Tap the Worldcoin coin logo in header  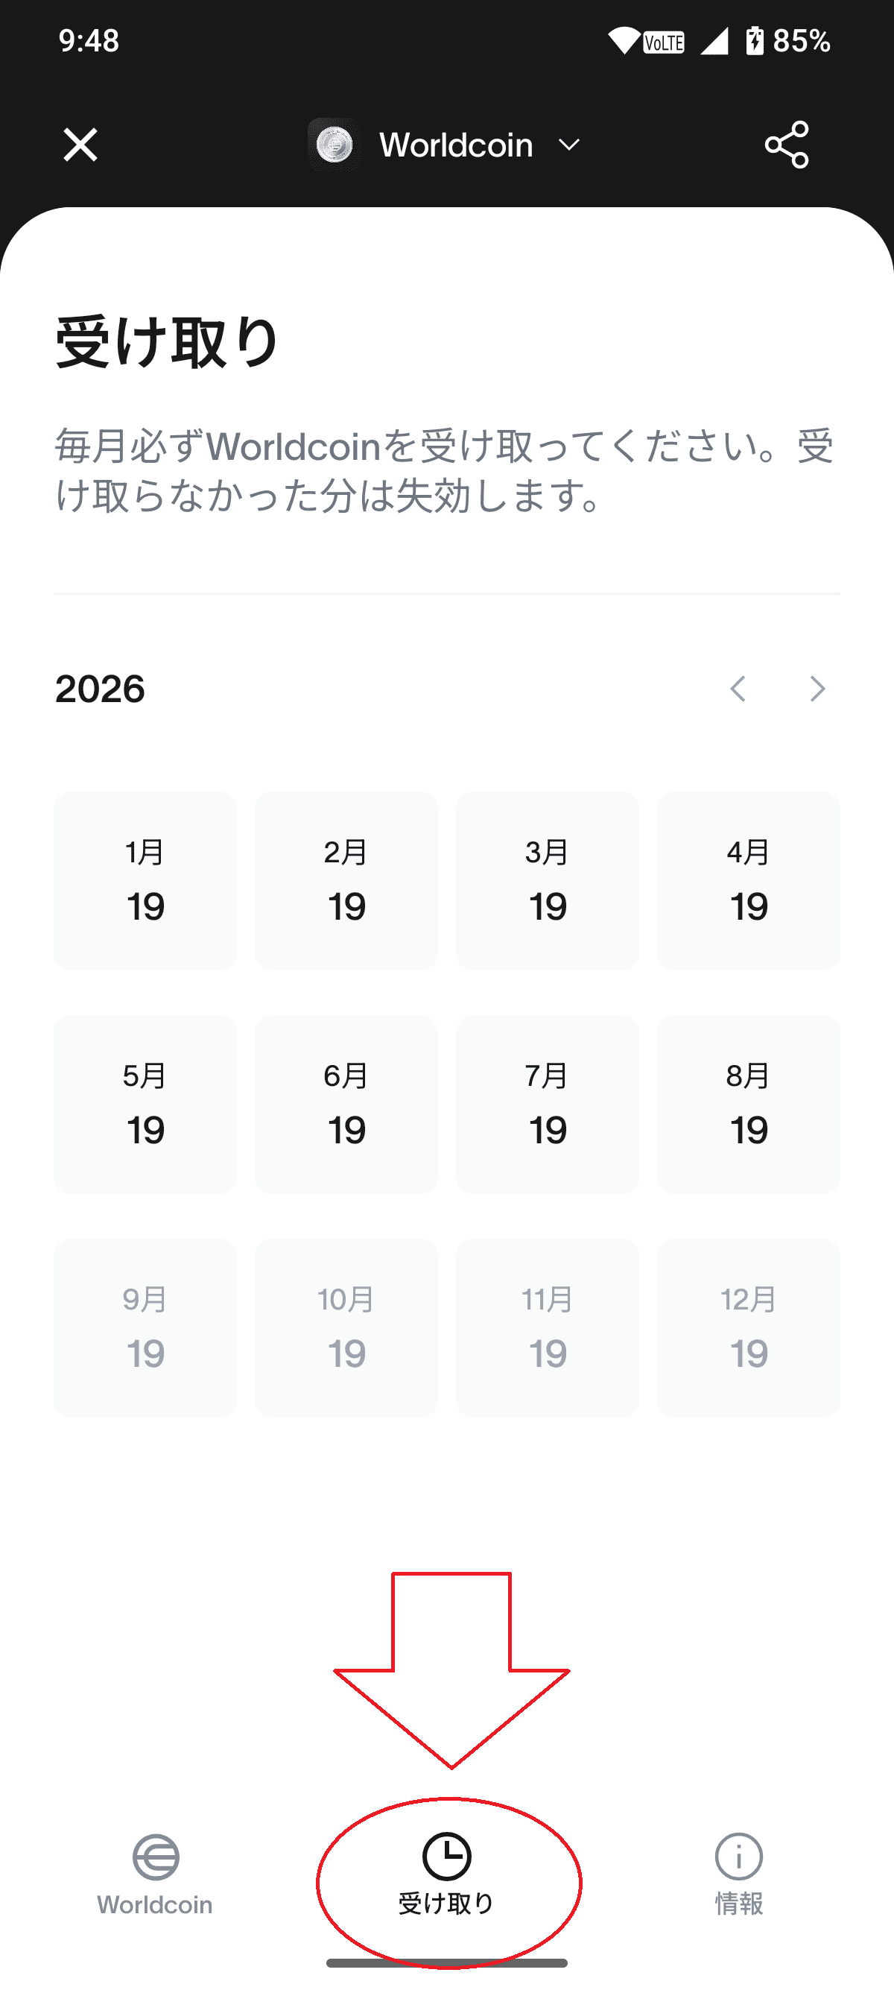[x=335, y=145]
